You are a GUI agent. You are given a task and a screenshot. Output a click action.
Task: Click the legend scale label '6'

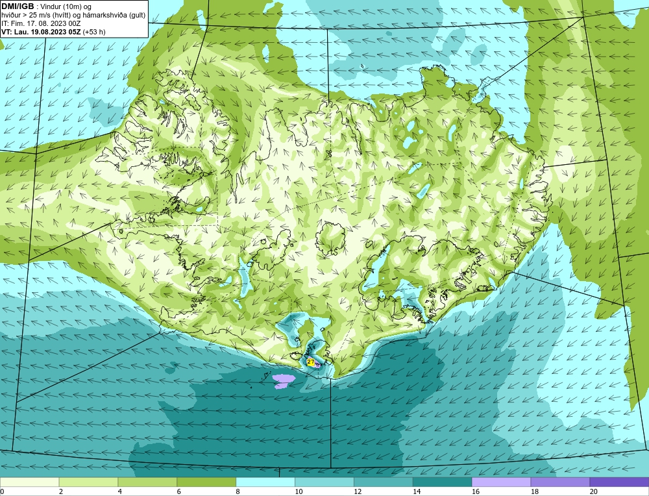[179, 491]
